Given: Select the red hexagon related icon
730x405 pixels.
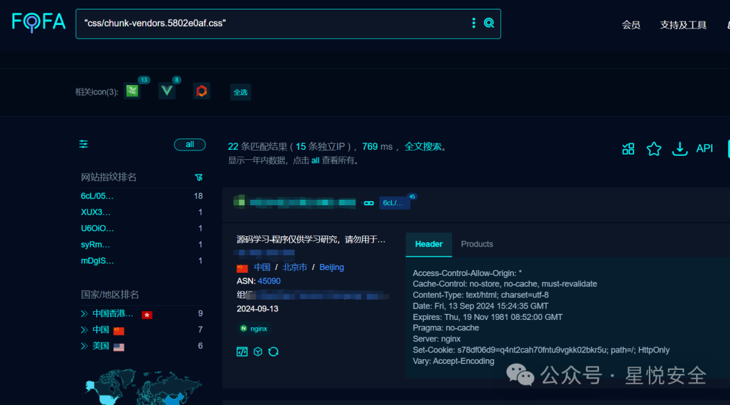Looking at the screenshot, I should tap(201, 91).
